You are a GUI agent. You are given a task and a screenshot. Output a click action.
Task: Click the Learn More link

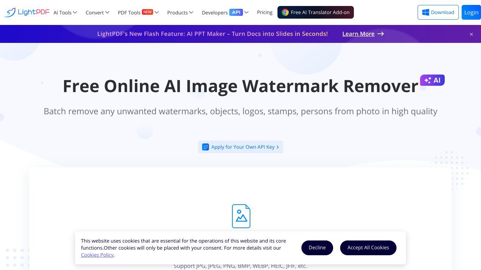358,34
